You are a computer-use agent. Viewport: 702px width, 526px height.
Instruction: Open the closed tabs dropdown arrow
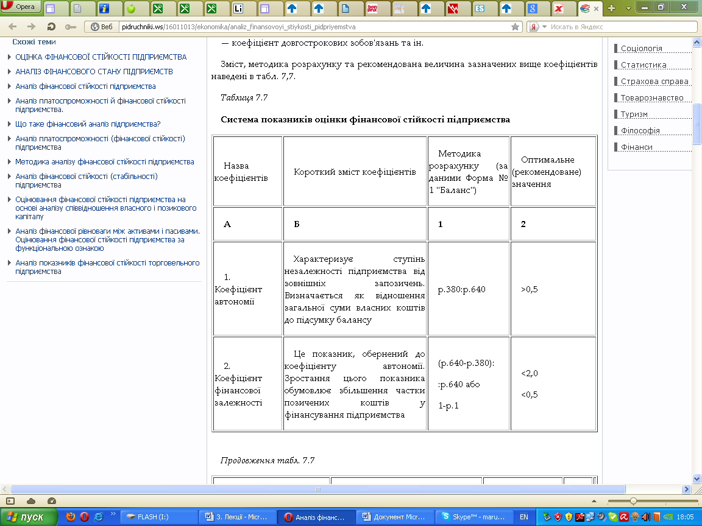[628, 8]
